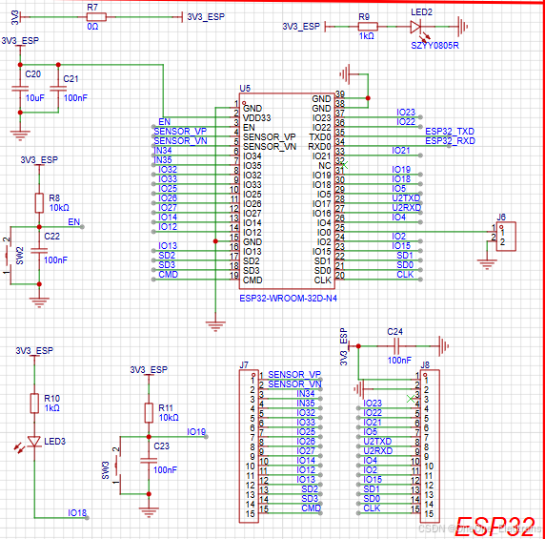Click the RXD0 pin name in U5
Viewport: 545px width, 539px height.
coord(320,147)
